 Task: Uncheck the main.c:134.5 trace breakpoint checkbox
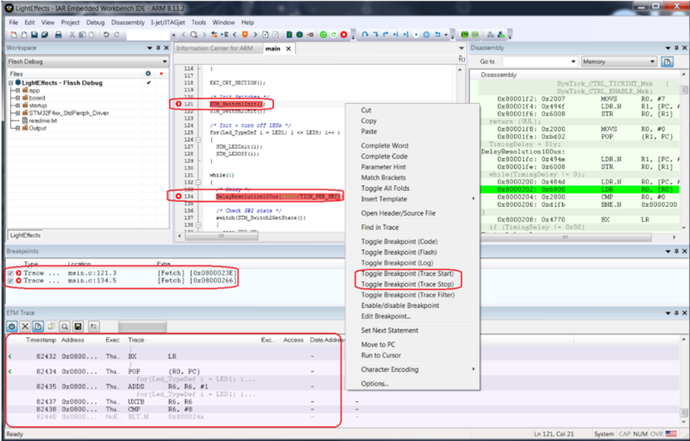click(x=11, y=281)
